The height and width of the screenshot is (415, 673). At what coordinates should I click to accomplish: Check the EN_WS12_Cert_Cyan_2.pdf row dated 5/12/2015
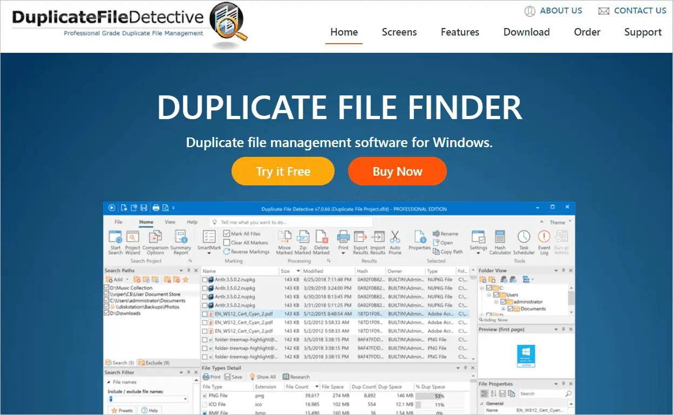pos(205,314)
